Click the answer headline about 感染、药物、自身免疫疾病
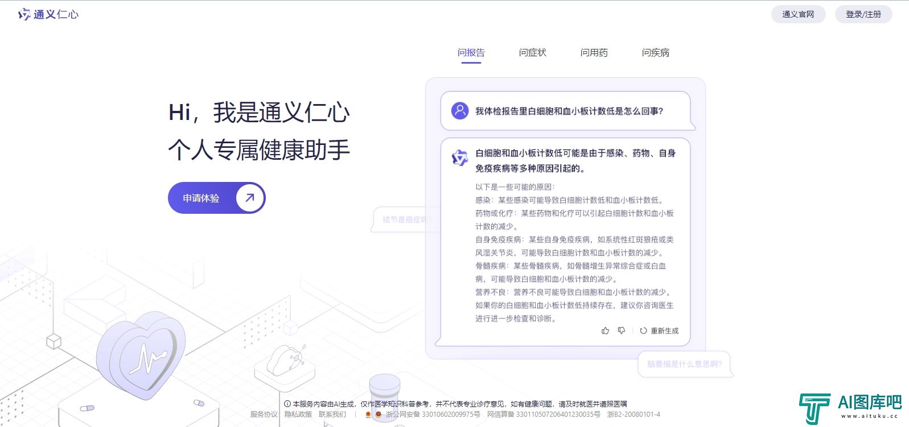This screenshot has width=909, height=427. point(575,161)
